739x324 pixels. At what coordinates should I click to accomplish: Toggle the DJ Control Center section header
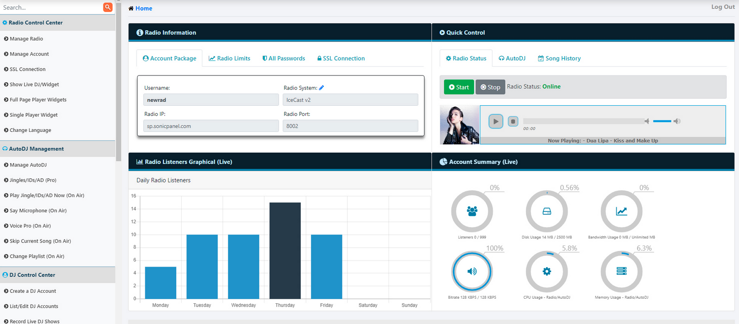point(32,275)
